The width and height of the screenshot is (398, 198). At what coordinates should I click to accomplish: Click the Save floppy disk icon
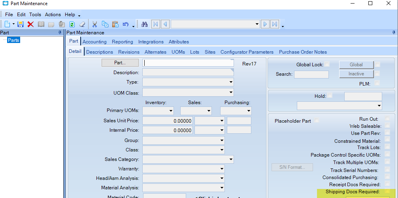click(21, 24)
